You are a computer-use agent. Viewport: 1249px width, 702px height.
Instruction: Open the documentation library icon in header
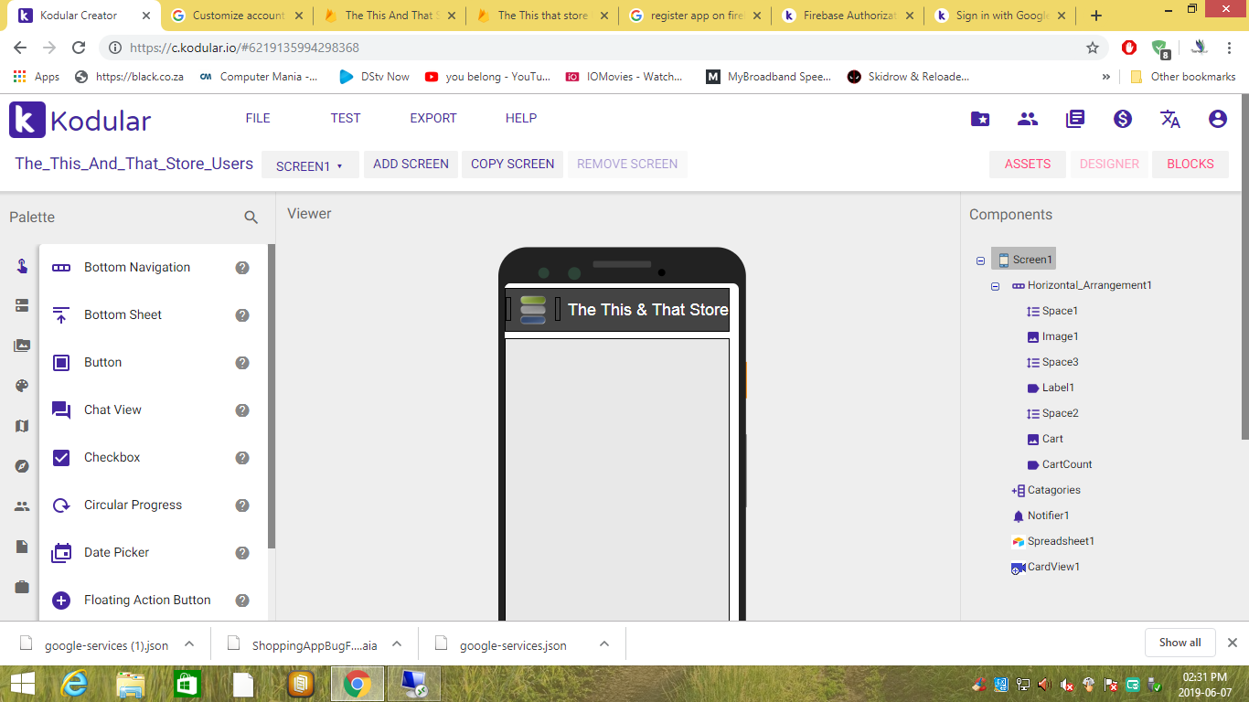1075,119
